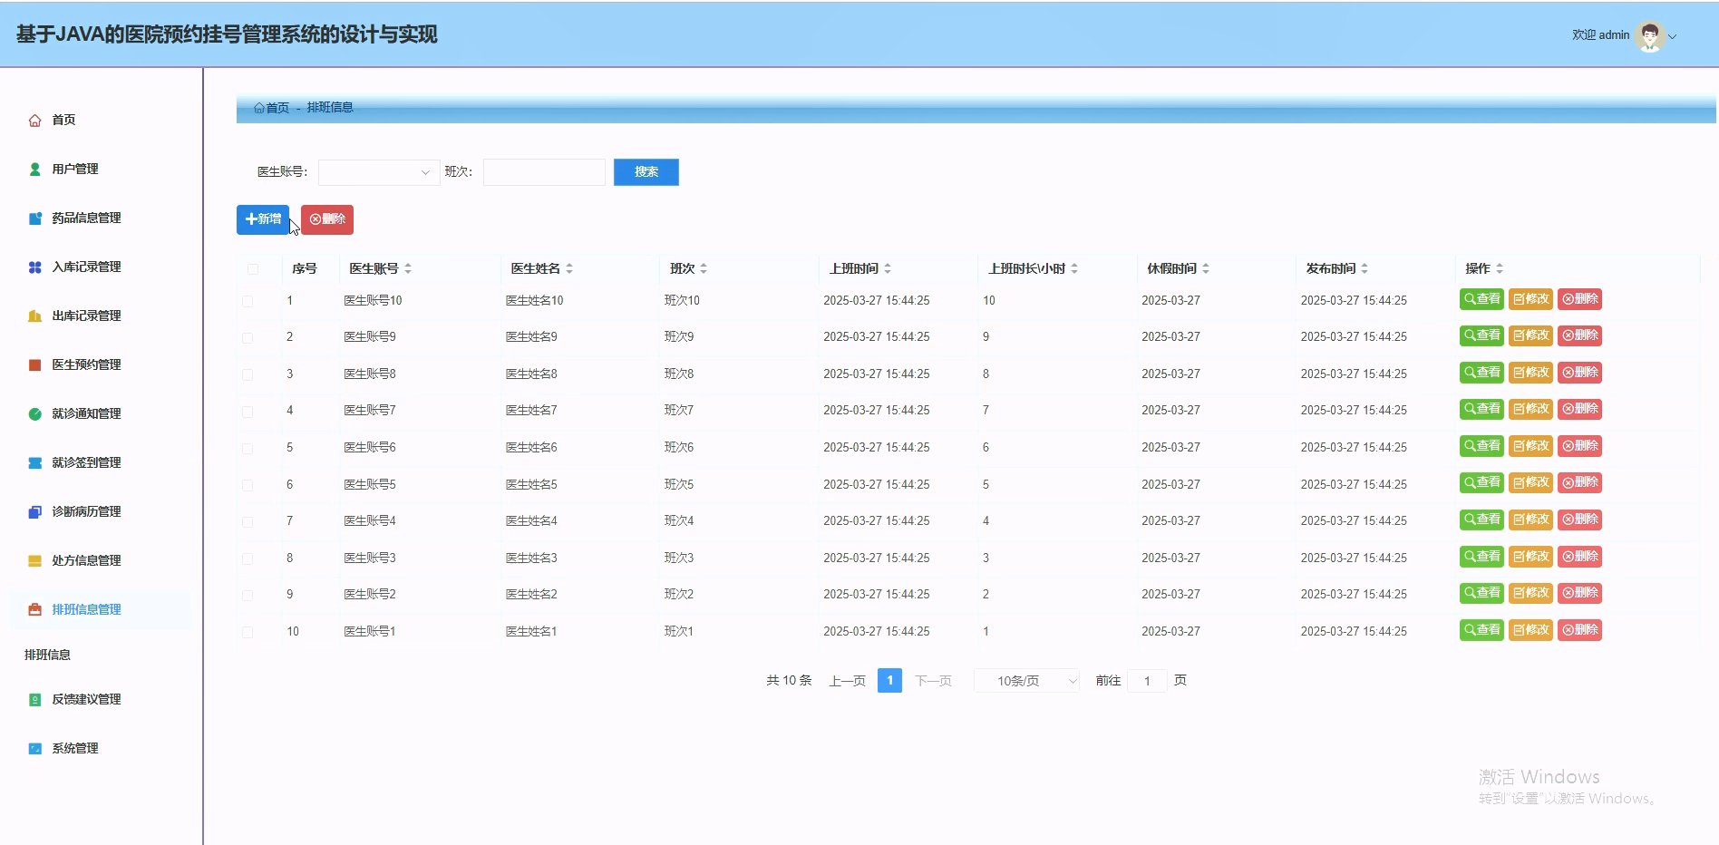The image size is (1719, 845).
Task: Tick checkbox for row 医生账号9
Action: [x=248, y=337]
